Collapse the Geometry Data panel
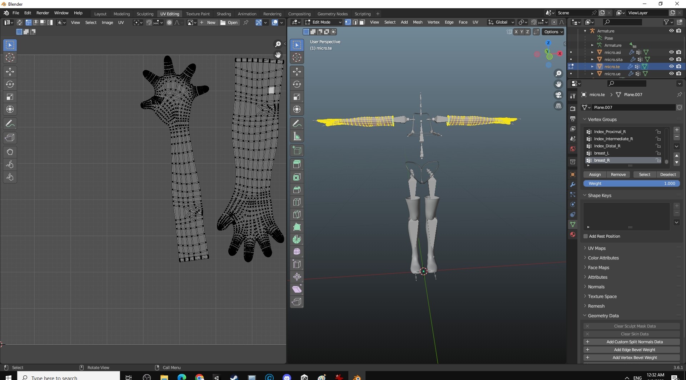686x380 pixels. [603, 316]
